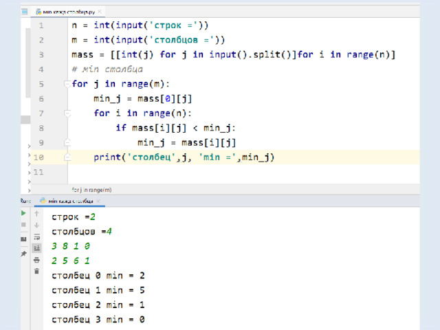Screen dimensions: 440x330
Task: Click console input row '3 8 1 0'
Action: [x=71, y=246]
